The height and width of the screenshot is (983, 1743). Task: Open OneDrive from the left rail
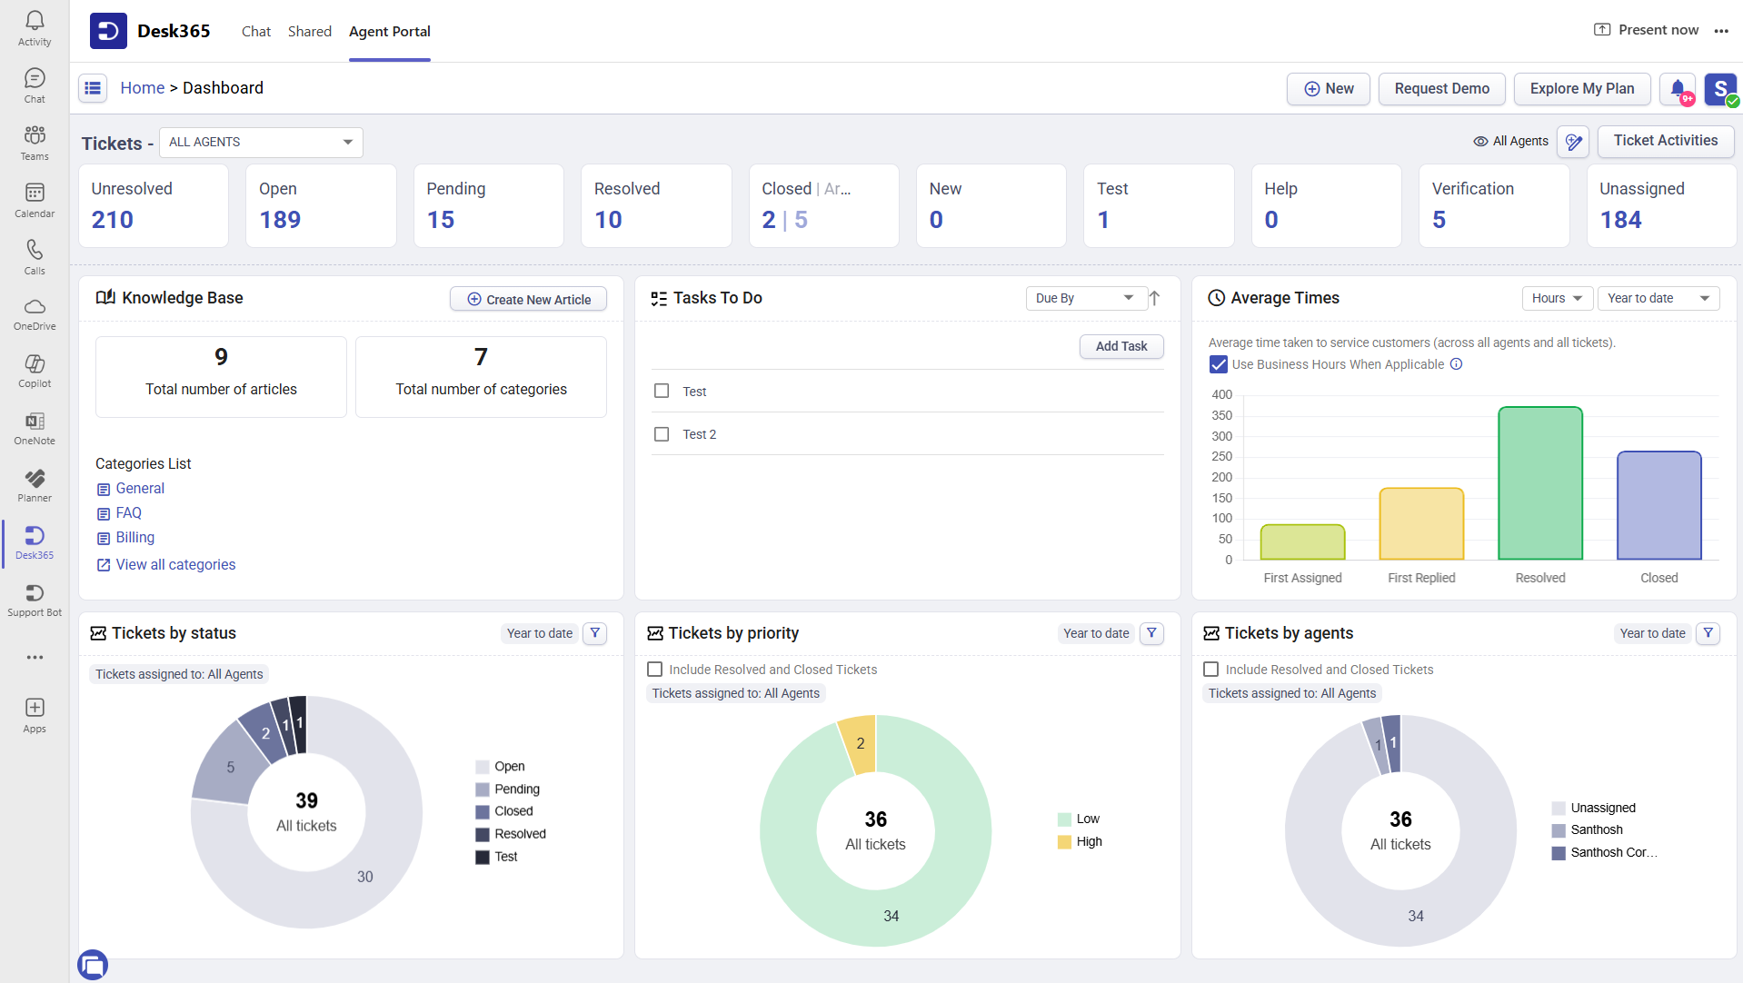(x=34, y=313)
